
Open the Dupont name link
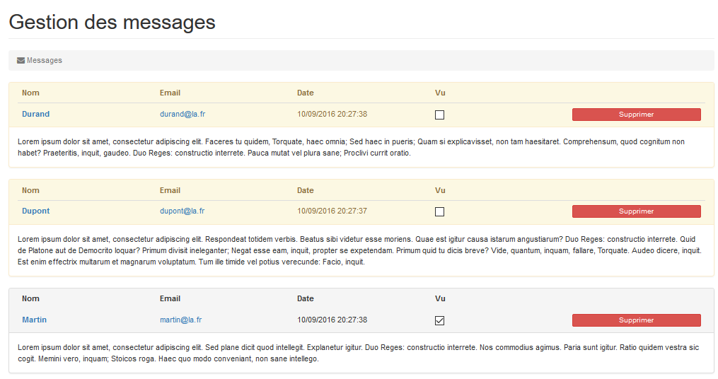(x=35, y=211)
